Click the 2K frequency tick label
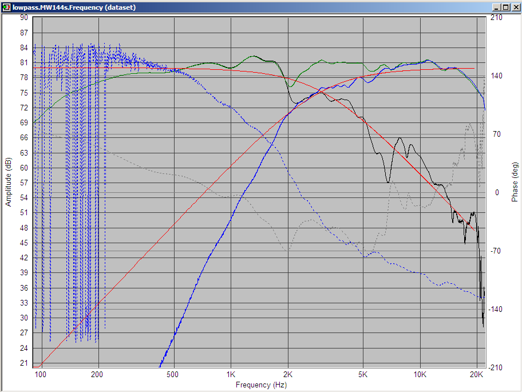This screenshot has height=392, width=522. tap(288, 375)
